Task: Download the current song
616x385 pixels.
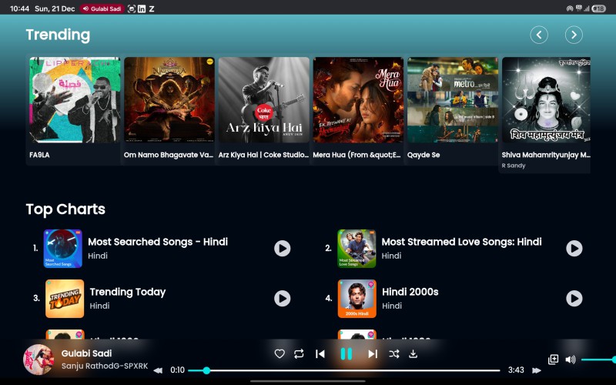Action: (413, 353)
